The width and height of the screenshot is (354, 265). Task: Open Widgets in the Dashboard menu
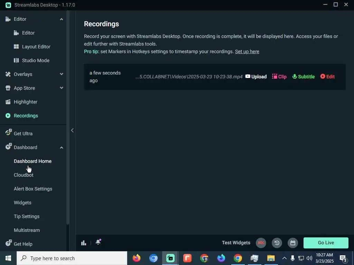pyautogui.click(x=22, y=203)
